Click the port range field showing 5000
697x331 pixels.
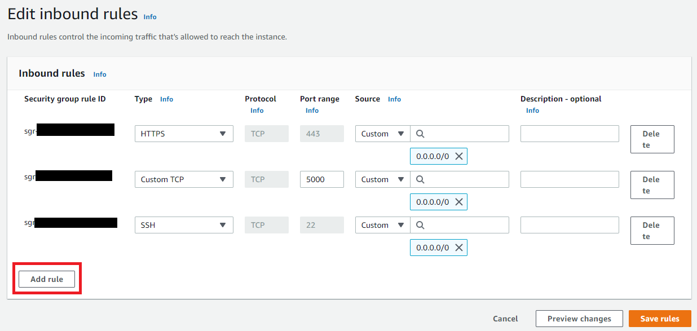click(321, 179)
